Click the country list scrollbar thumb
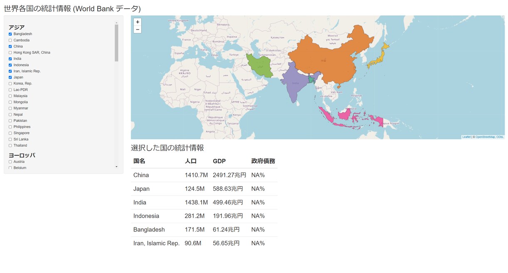The image size is (508, 273). click(x=117, y=42)
